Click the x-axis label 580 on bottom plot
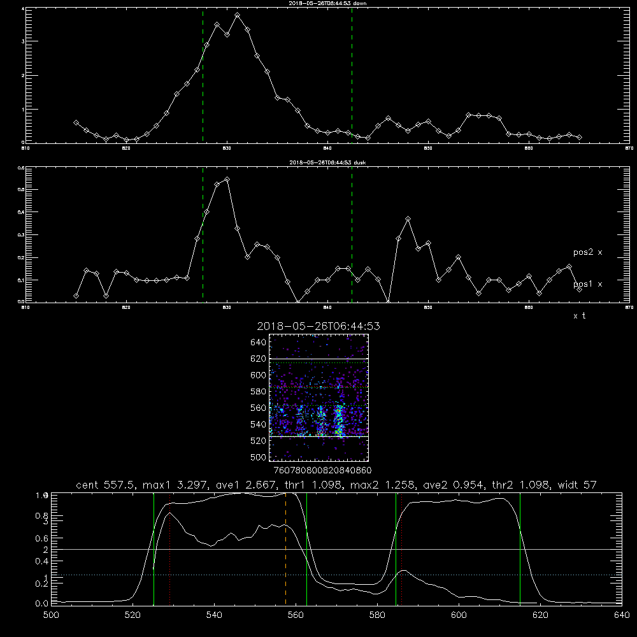 377,615
